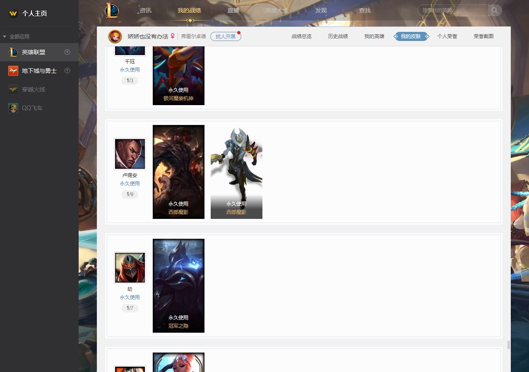This screenshot has width=529, height=372.
Task: Open the 资讯 news tab
Action: (146, 10)
